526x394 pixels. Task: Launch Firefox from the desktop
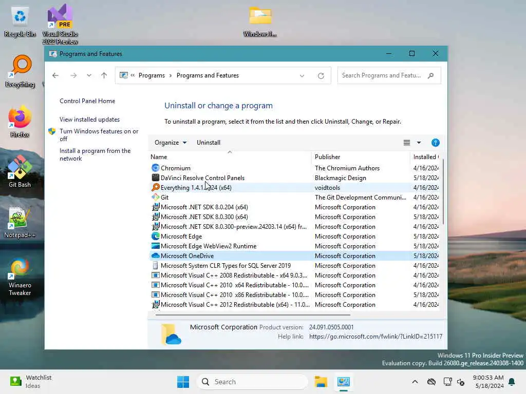(20, 122)
